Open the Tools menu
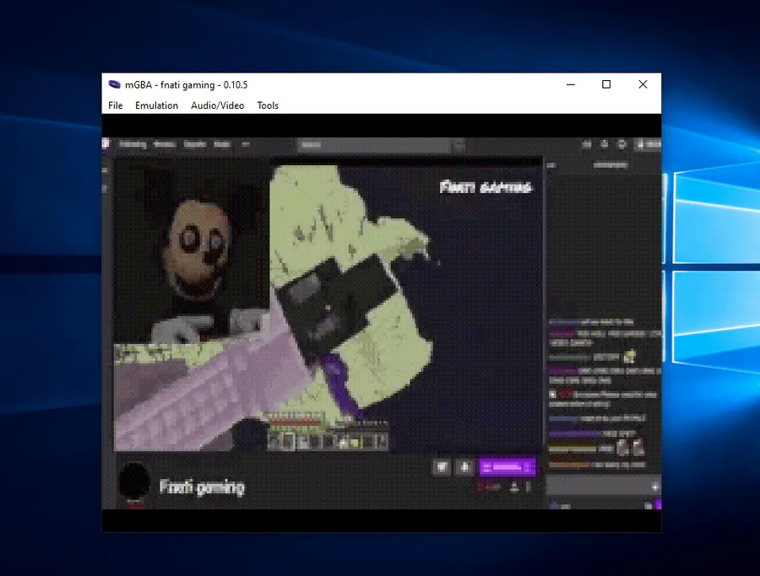The width and height of the screenshot is (760, 576). [268, 105]
